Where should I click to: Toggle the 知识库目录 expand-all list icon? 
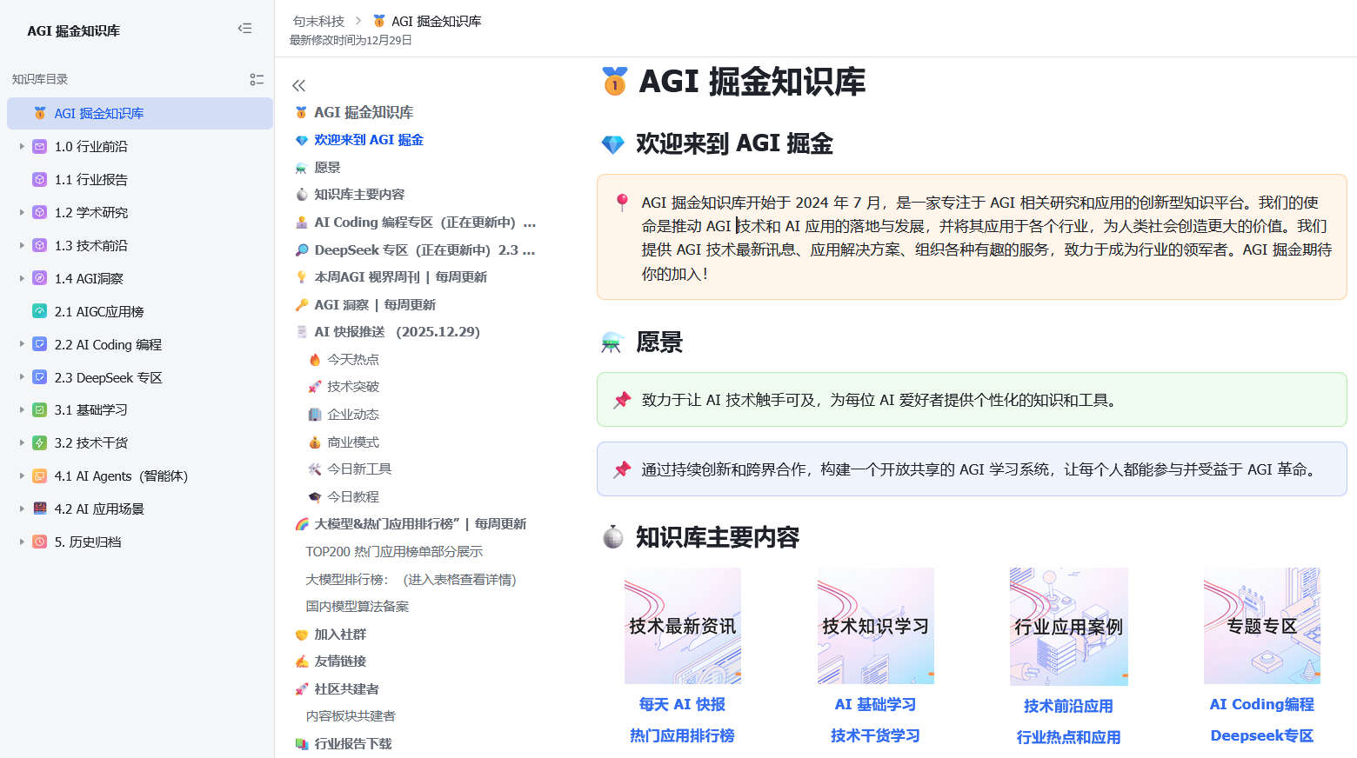pos(257,79)
